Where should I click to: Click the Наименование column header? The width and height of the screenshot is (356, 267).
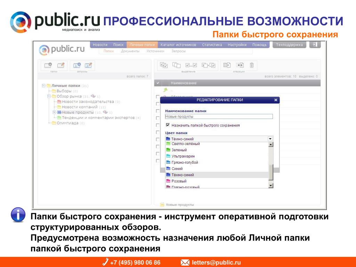pos(184,83)
